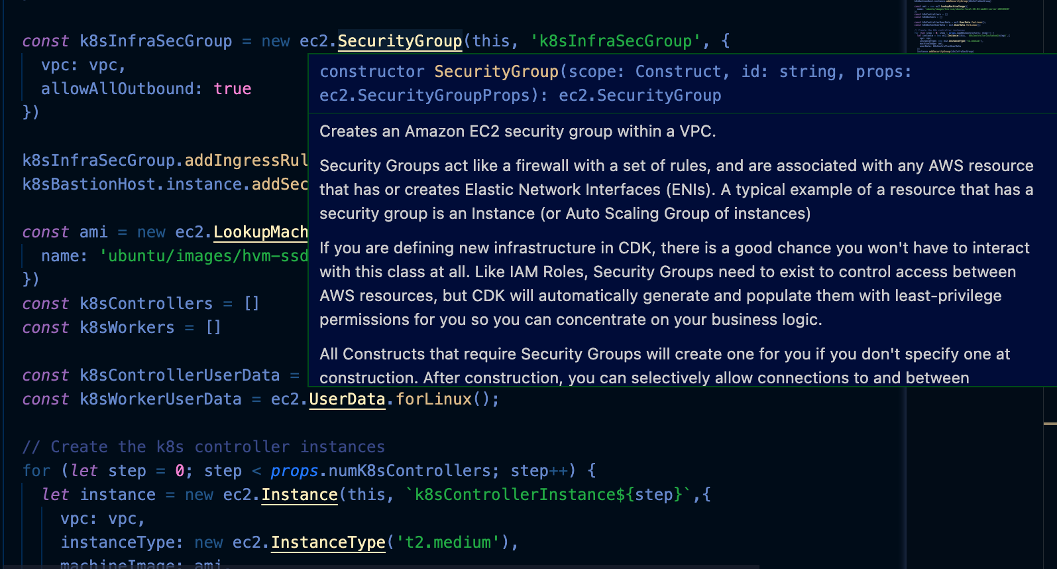Click the 't2.medium' string literal
Image resolution: width=1057 pixels, height=569 pixels.
point(448,542)
